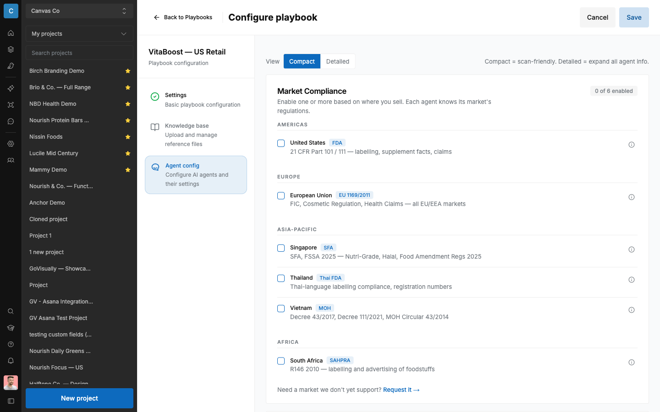Focus the Search projects field
Viewport: 660px width, 412px height.
pyautogui.click(x=79, y=53)
